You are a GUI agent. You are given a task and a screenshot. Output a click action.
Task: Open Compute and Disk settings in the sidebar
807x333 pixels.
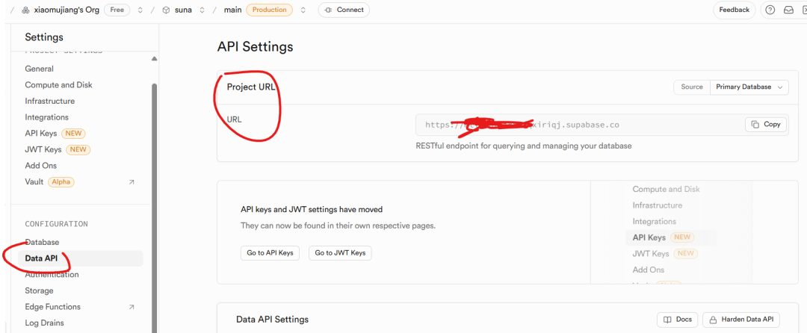pos(59,85)
